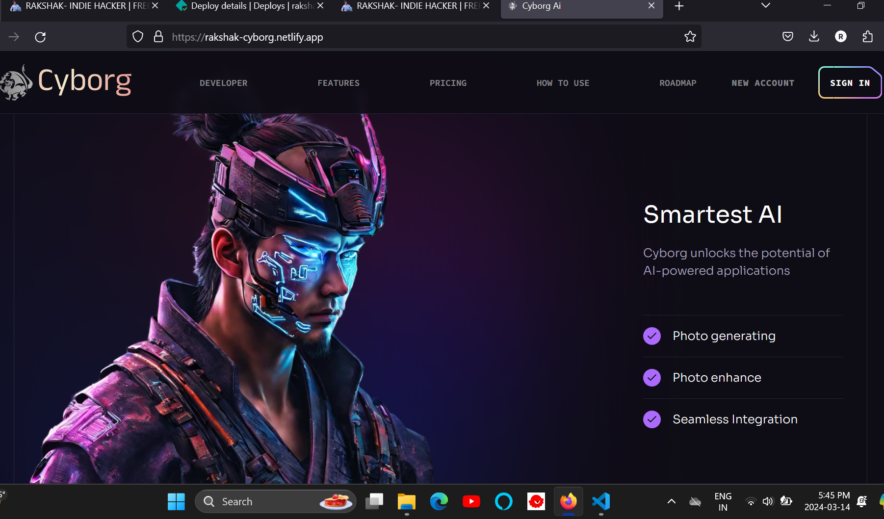Bookmark this page with star icon
Image resolution: width=884 pixels, height=519 pixels.
pyautogui.click(x=690, y=37)
